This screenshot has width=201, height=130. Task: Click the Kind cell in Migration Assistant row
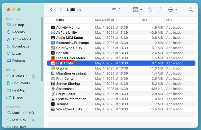tap(175, 73)
